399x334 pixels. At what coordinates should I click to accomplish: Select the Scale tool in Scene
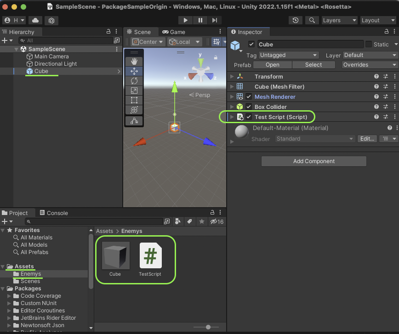point(134,91)
